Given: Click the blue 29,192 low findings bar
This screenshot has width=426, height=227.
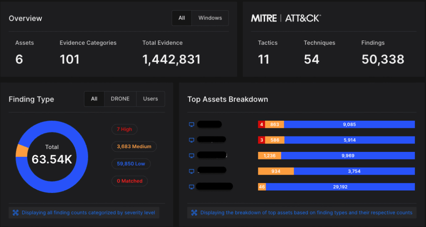Looking at the screenshot, I should coord(340,187).
